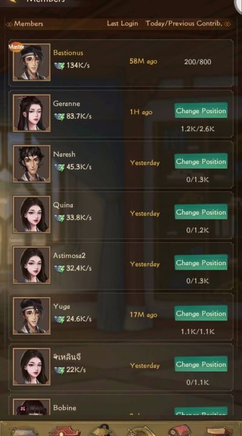The image size is (242, 436).
Task: Click Change Position for Astimosa2
Action: pyautogui.click(x=201, y=262)
